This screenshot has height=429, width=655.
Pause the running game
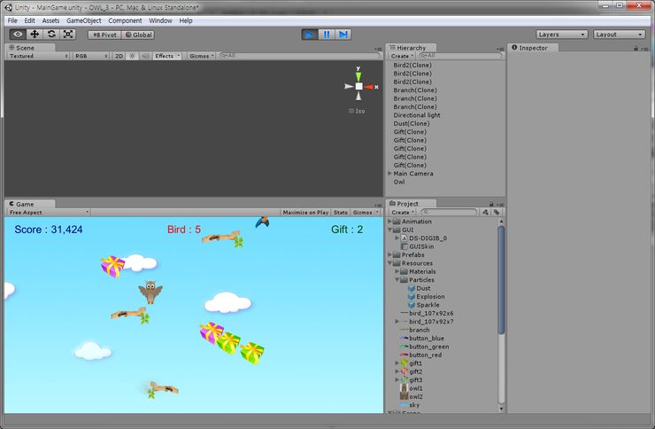327,35
